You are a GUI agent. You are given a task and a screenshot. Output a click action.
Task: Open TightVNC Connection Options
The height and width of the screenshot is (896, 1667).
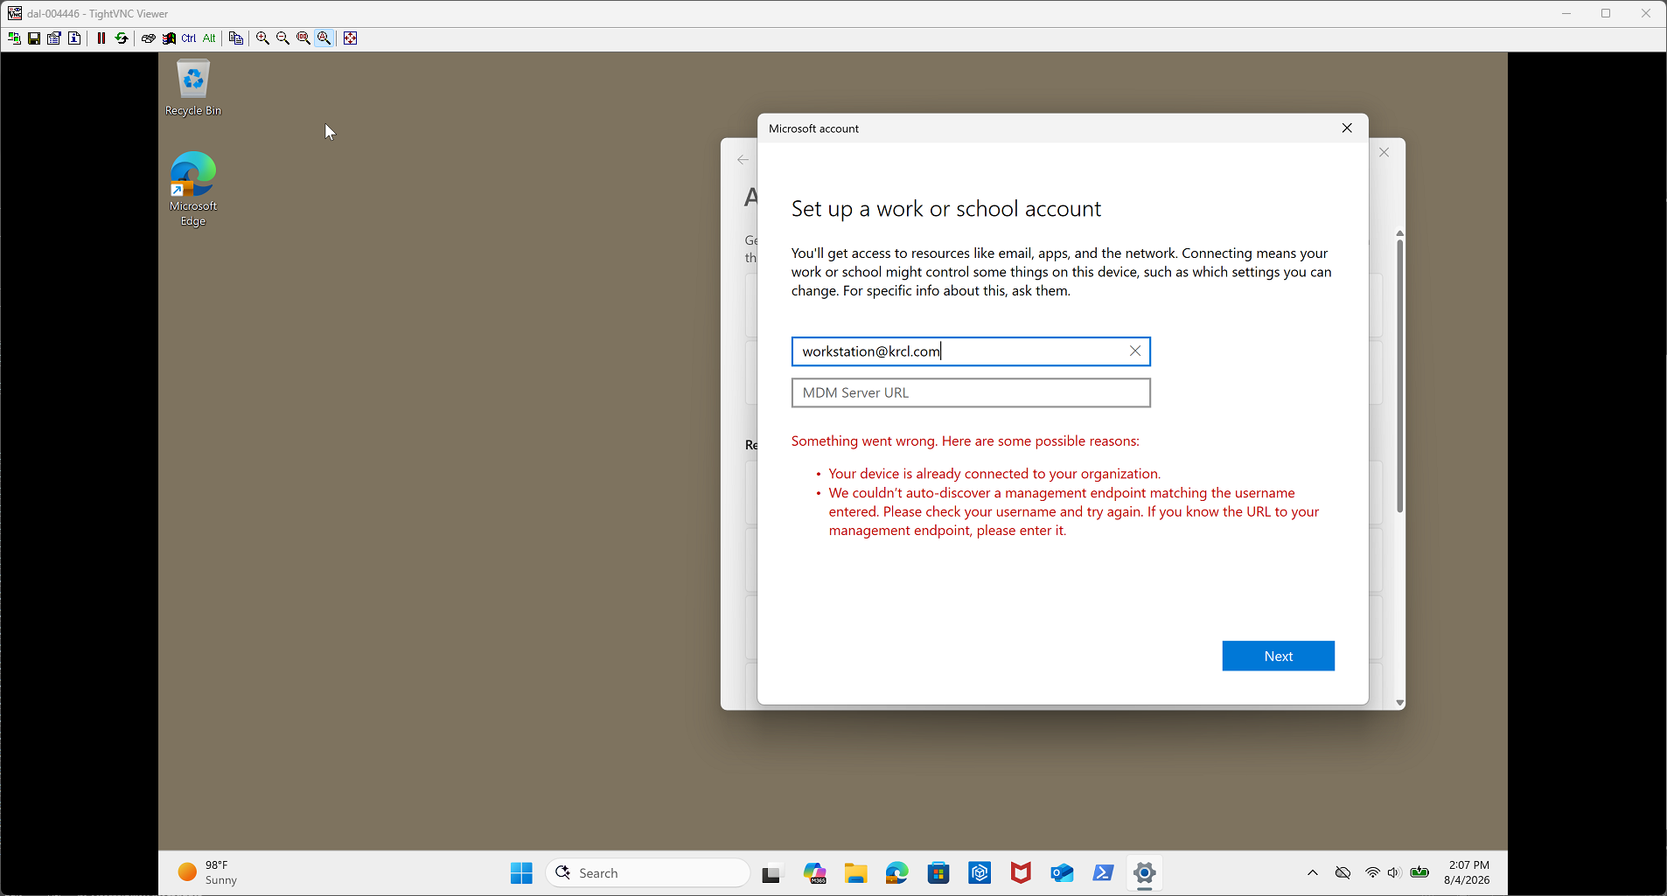click(x=54, y=38)
